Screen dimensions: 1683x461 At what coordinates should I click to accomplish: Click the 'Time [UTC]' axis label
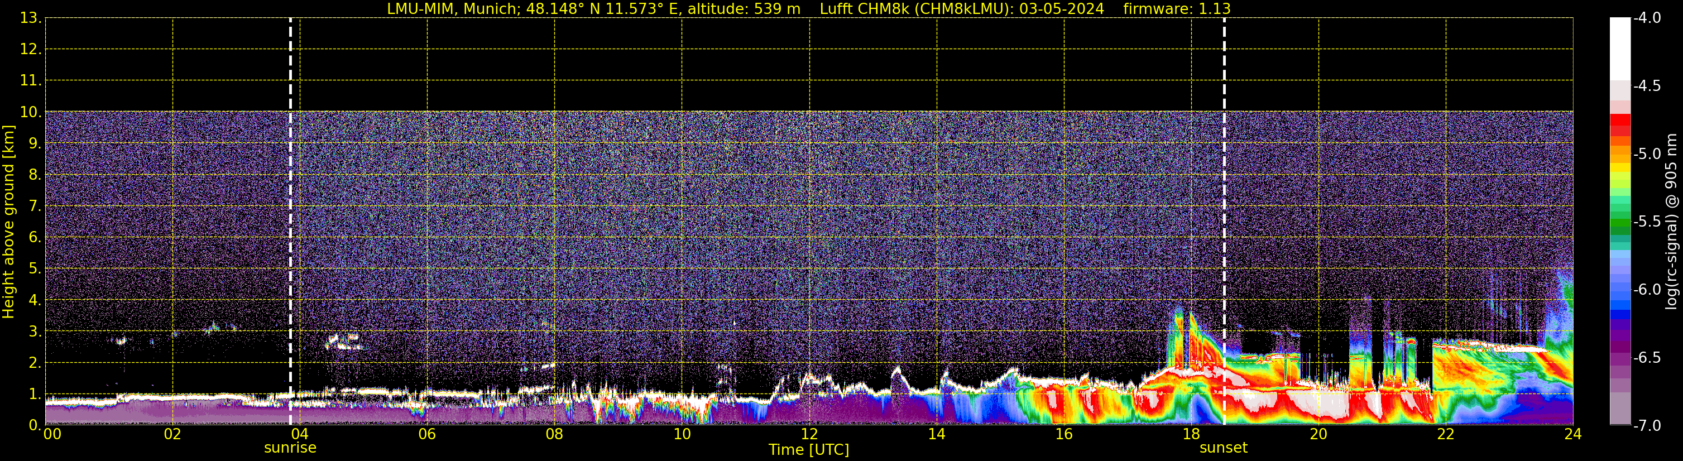point(809,450)
